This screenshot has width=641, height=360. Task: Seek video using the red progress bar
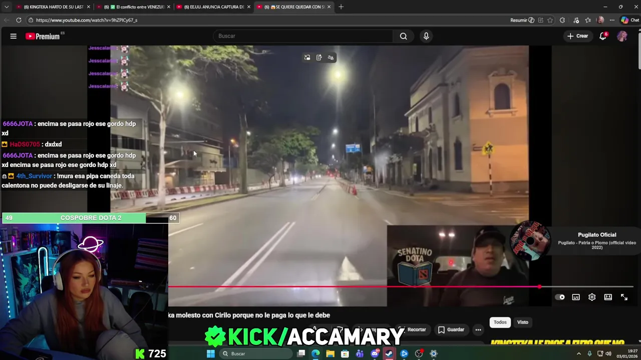click(x=353, y=287)
